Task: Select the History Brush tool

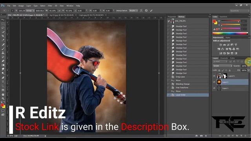Action: tap(3, 57)
